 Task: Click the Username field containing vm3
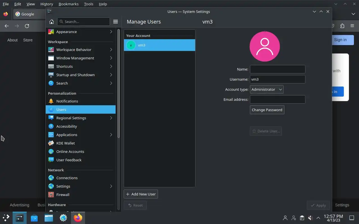277,79
